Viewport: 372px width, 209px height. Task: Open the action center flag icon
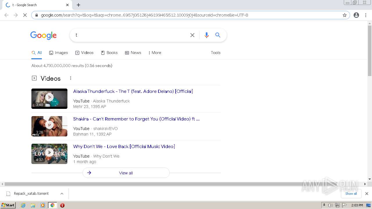tap(344, 205)
